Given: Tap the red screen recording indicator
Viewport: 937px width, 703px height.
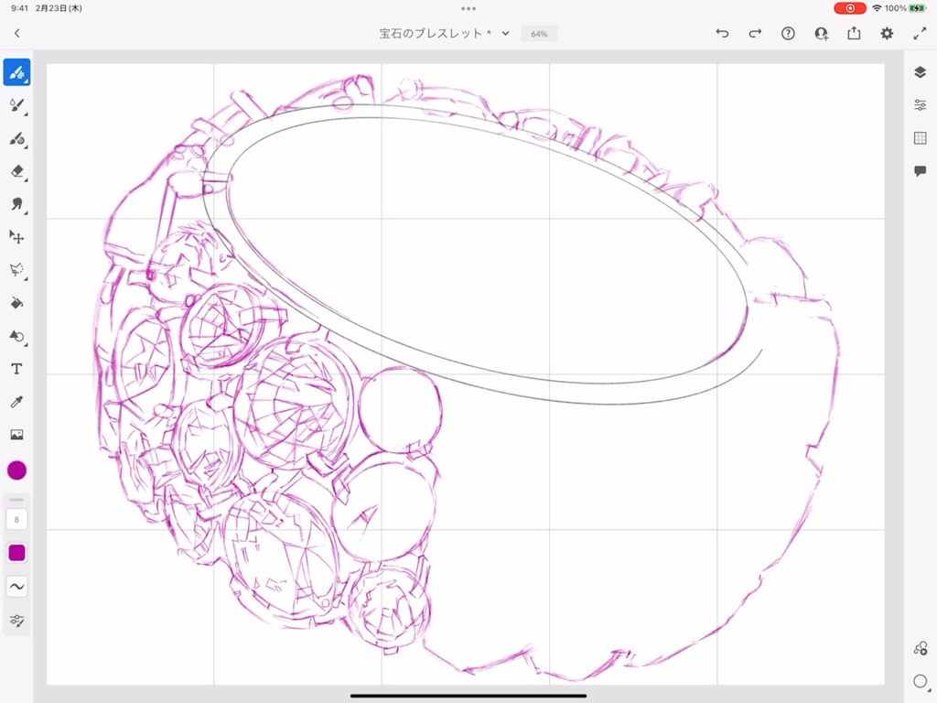Looking at the screenshot, I should [850, 8].
